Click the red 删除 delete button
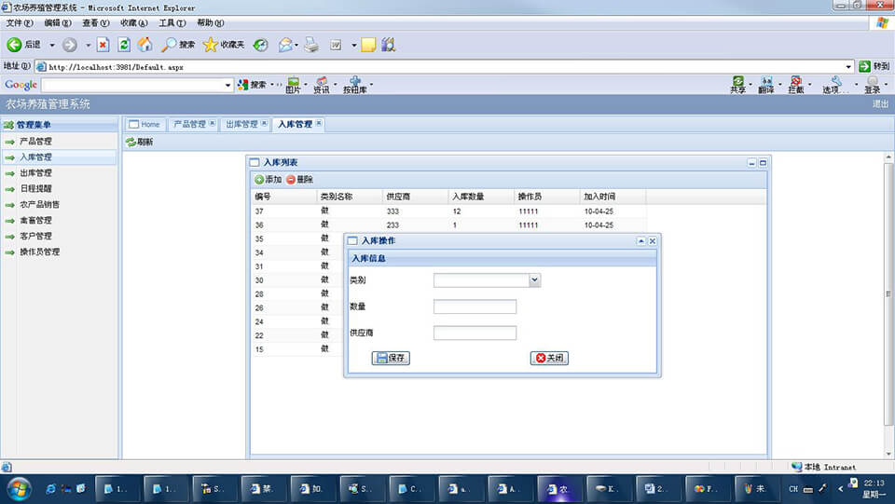The image size is (895, 504). (x=299, y=180)
